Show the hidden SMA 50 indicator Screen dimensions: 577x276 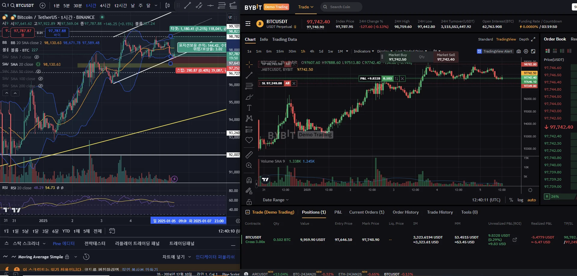point(38,71)
